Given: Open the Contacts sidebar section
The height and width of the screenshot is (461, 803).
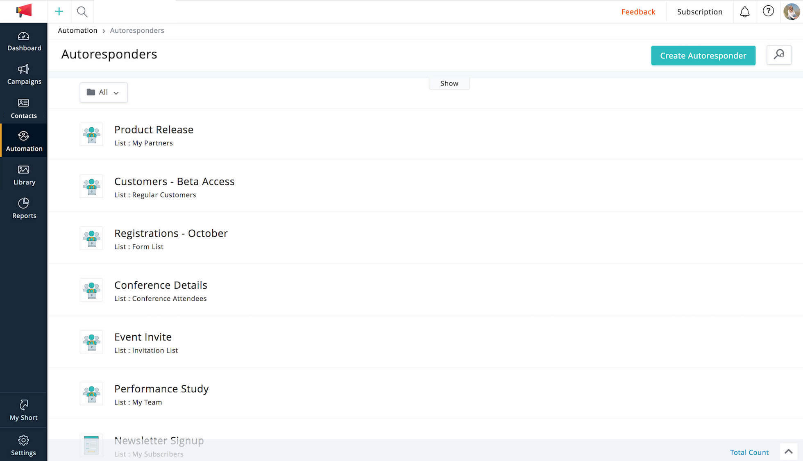Looking at the screenshot, I should click(x=24, y=108).
